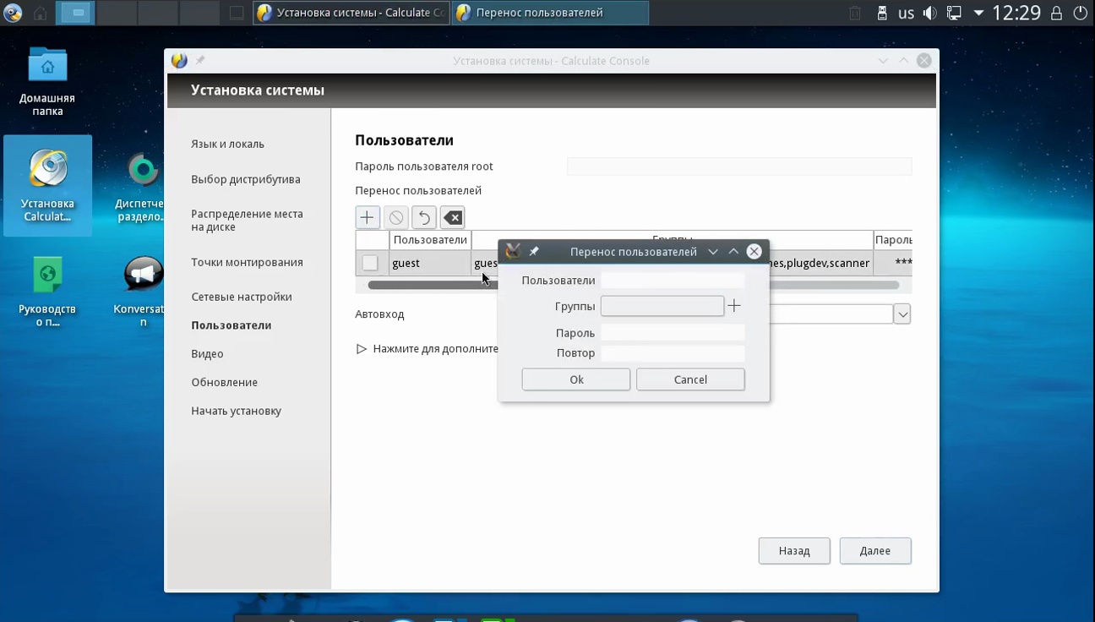Click the power/logout icon in panel
The width and height of the screenshot is (1095, 622).
tap(1081, 14)
